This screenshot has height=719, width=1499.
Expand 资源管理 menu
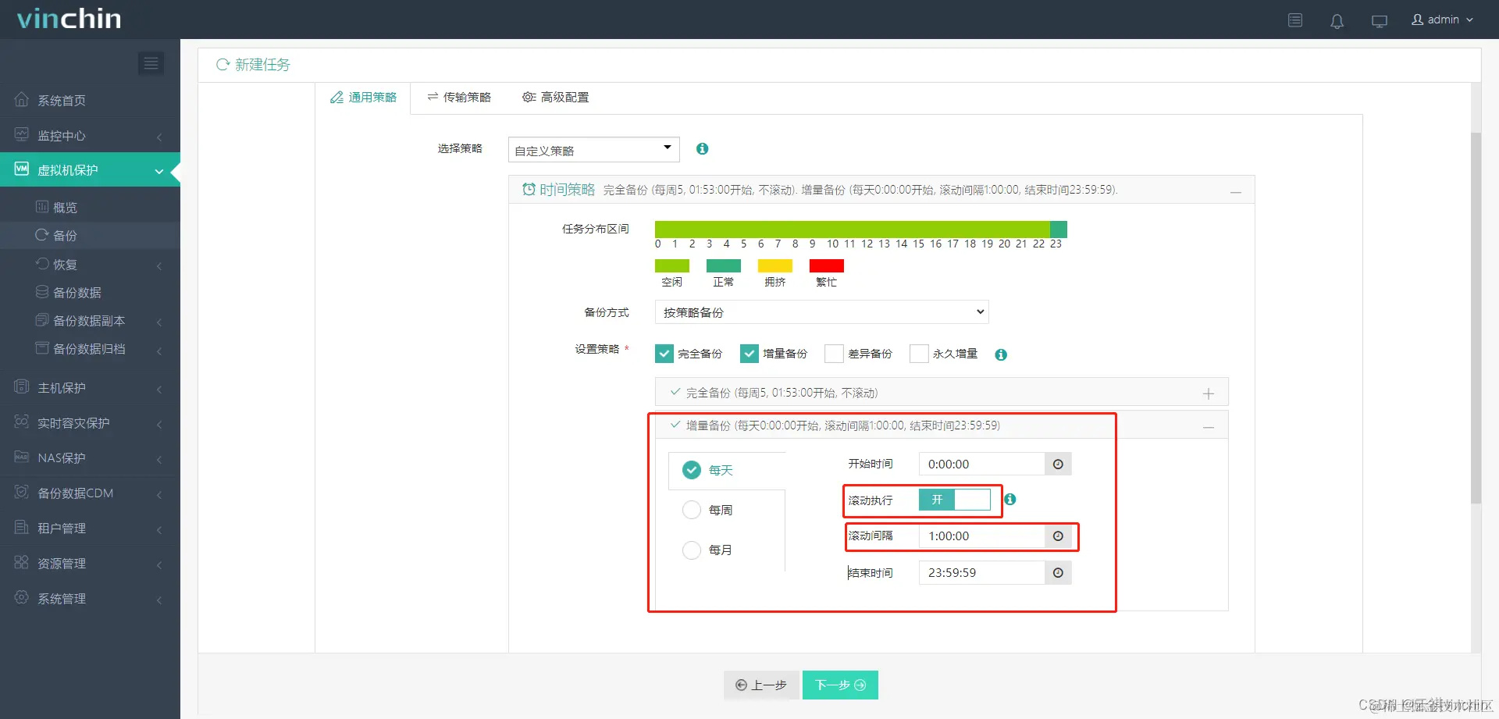pos(90,563)
